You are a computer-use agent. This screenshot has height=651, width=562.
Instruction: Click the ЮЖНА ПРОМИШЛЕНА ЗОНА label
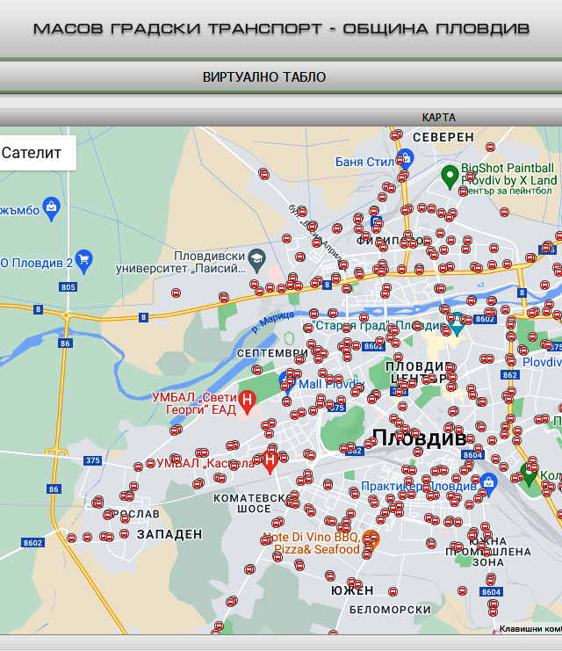[x=488, y=552]
